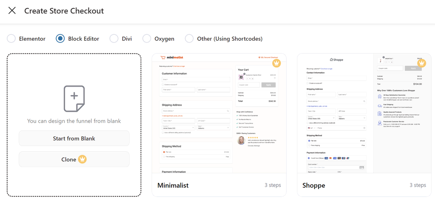Close the Create Store Checkout dialog

[12, 11]
